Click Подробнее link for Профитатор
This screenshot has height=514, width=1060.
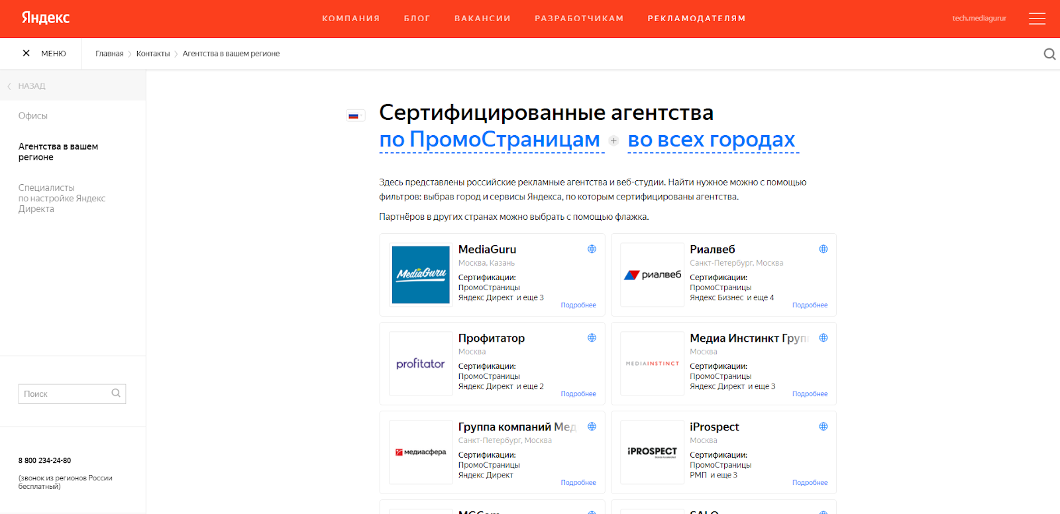[578, 393]
